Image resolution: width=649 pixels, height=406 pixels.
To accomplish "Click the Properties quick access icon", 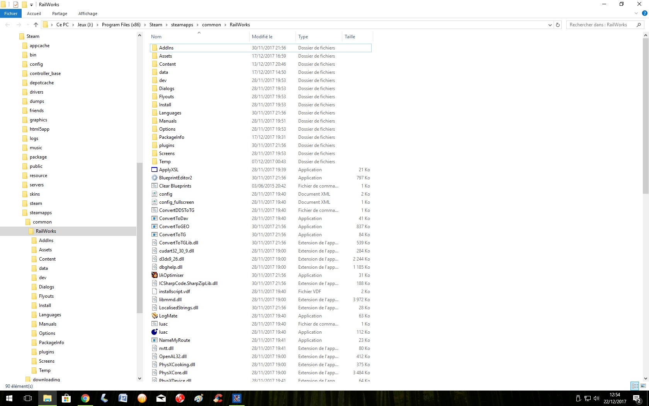I will (15, 5).
